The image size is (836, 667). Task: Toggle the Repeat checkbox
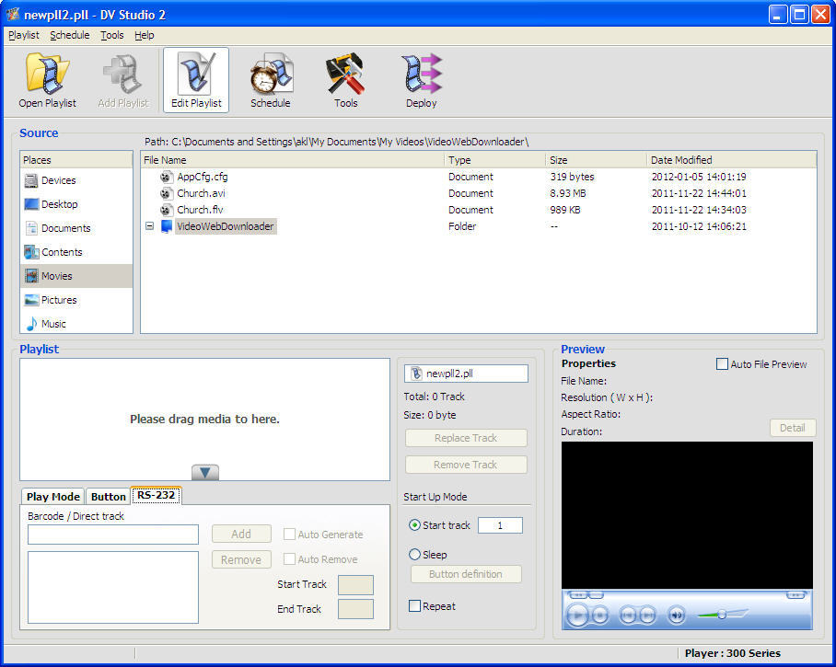click(x=414, y=606)
